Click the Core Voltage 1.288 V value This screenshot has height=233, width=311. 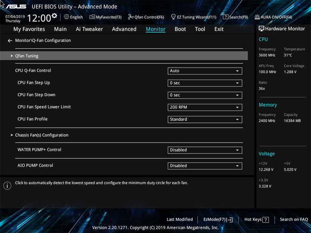pos(290,72)
